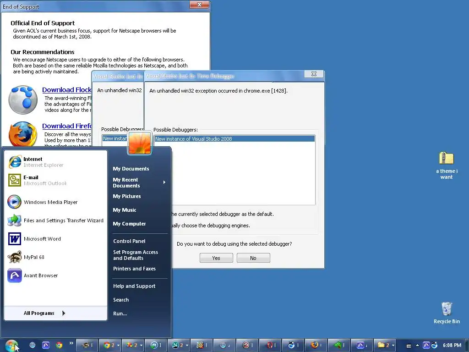Click the Chrome icon in Quick Launch

[x=59, y=345]
